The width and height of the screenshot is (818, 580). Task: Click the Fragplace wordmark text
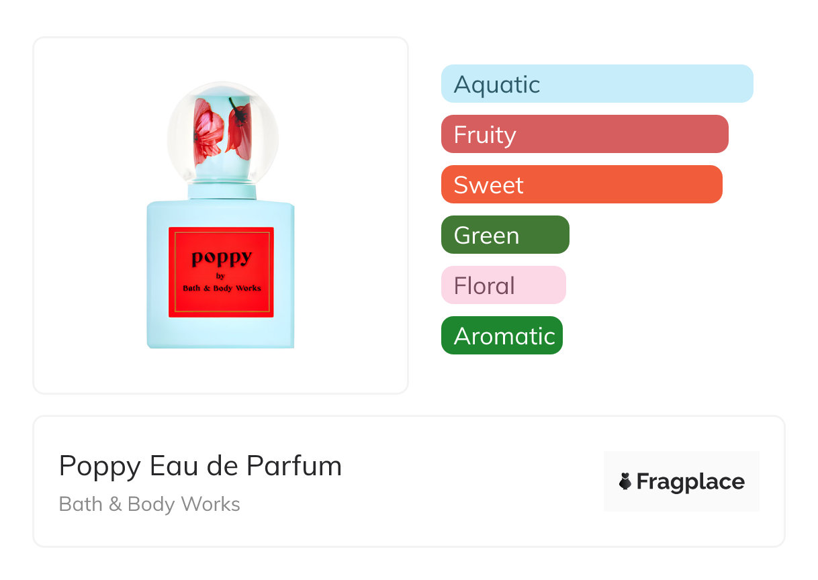pyautogui.click(x=690, y=481)
